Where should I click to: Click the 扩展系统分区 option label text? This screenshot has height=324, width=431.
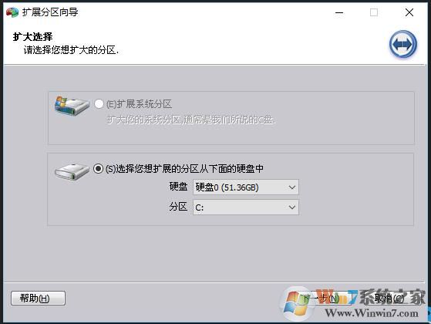[x=139, y=104]
